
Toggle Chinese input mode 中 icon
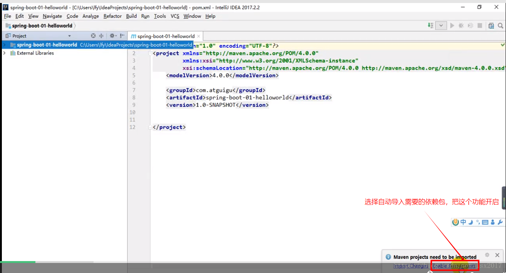[x=463, y=222]
